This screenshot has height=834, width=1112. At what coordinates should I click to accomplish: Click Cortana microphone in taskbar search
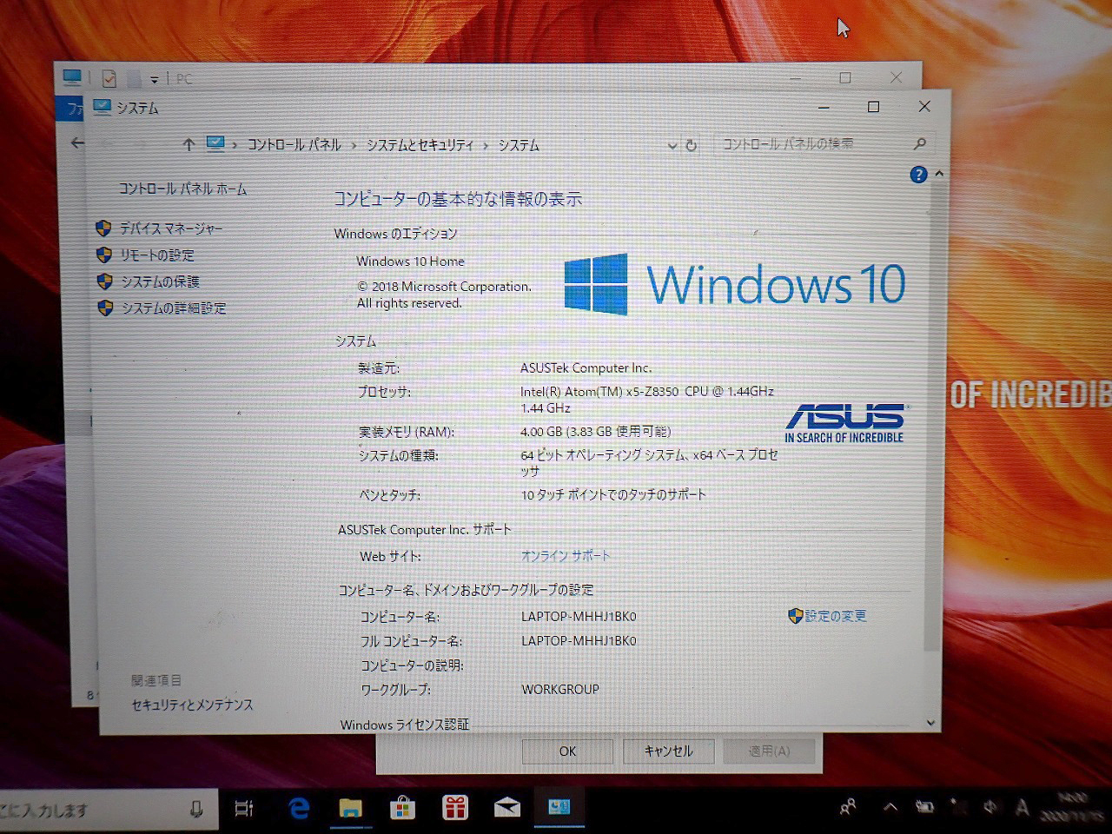(x=196, y=810)
